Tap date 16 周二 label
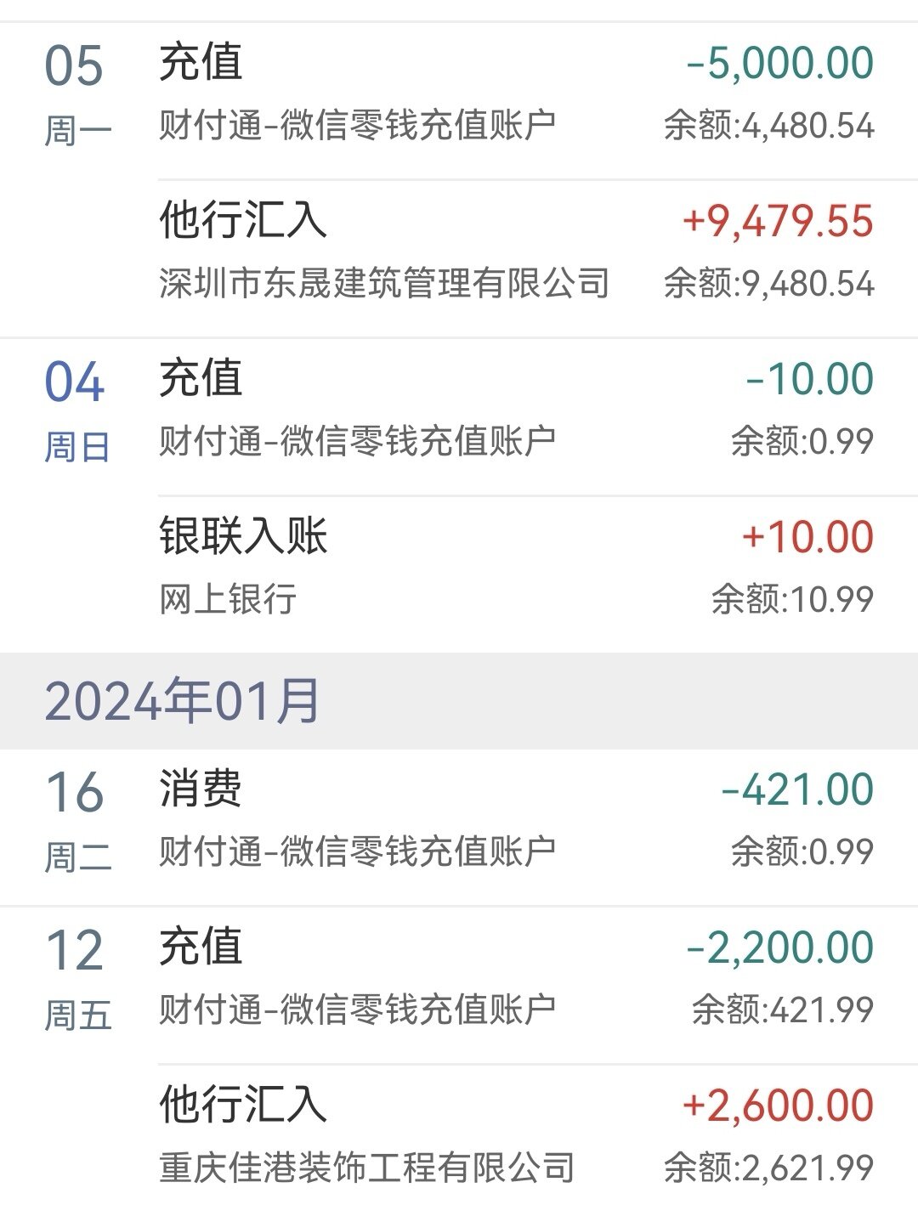 tap(76, 822)
